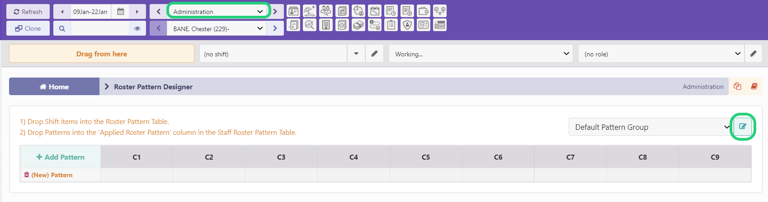Select next department after Administration
This screenshot has height=202, width=768.
click(275, 12)
